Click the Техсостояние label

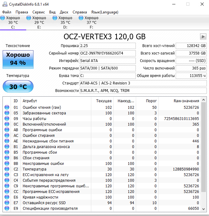(x=18, y=46)
